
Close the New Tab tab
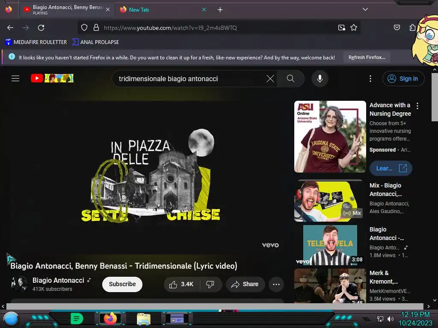(204, 9)
